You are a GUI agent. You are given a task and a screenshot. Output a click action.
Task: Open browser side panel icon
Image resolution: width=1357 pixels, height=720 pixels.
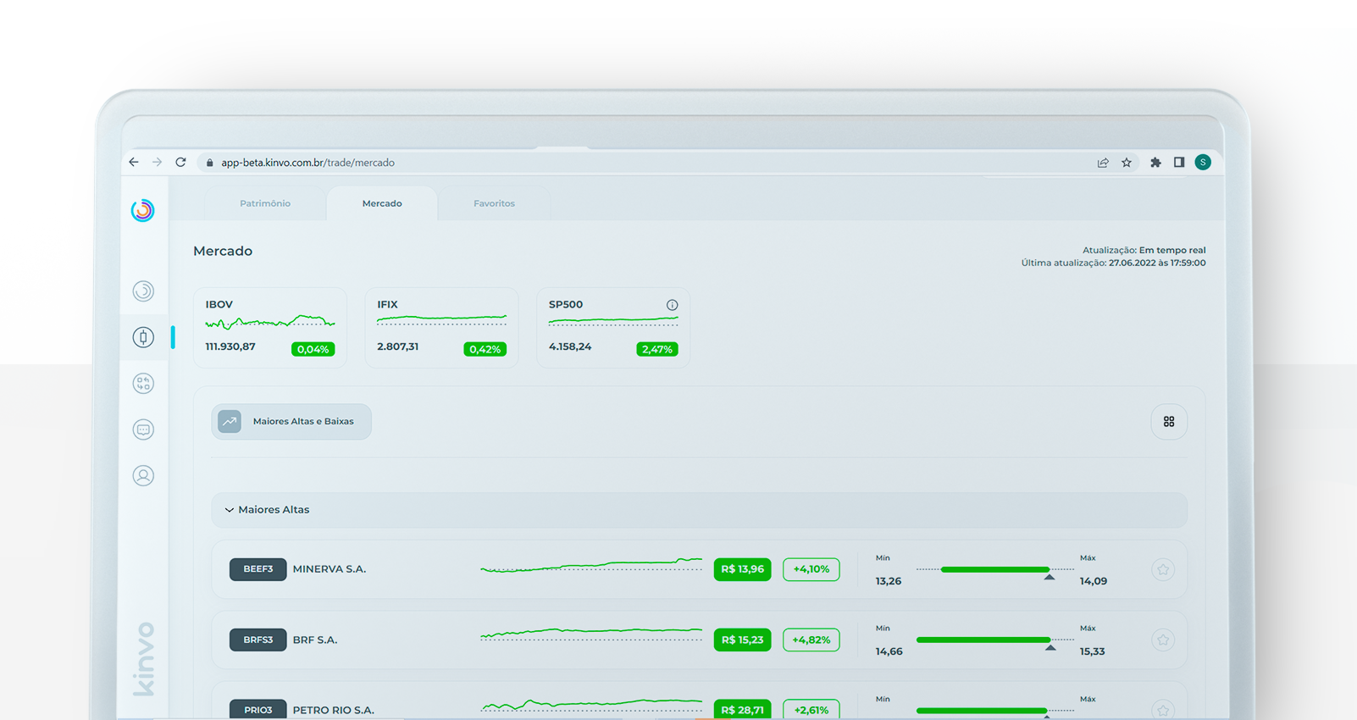pos(1178,163)
